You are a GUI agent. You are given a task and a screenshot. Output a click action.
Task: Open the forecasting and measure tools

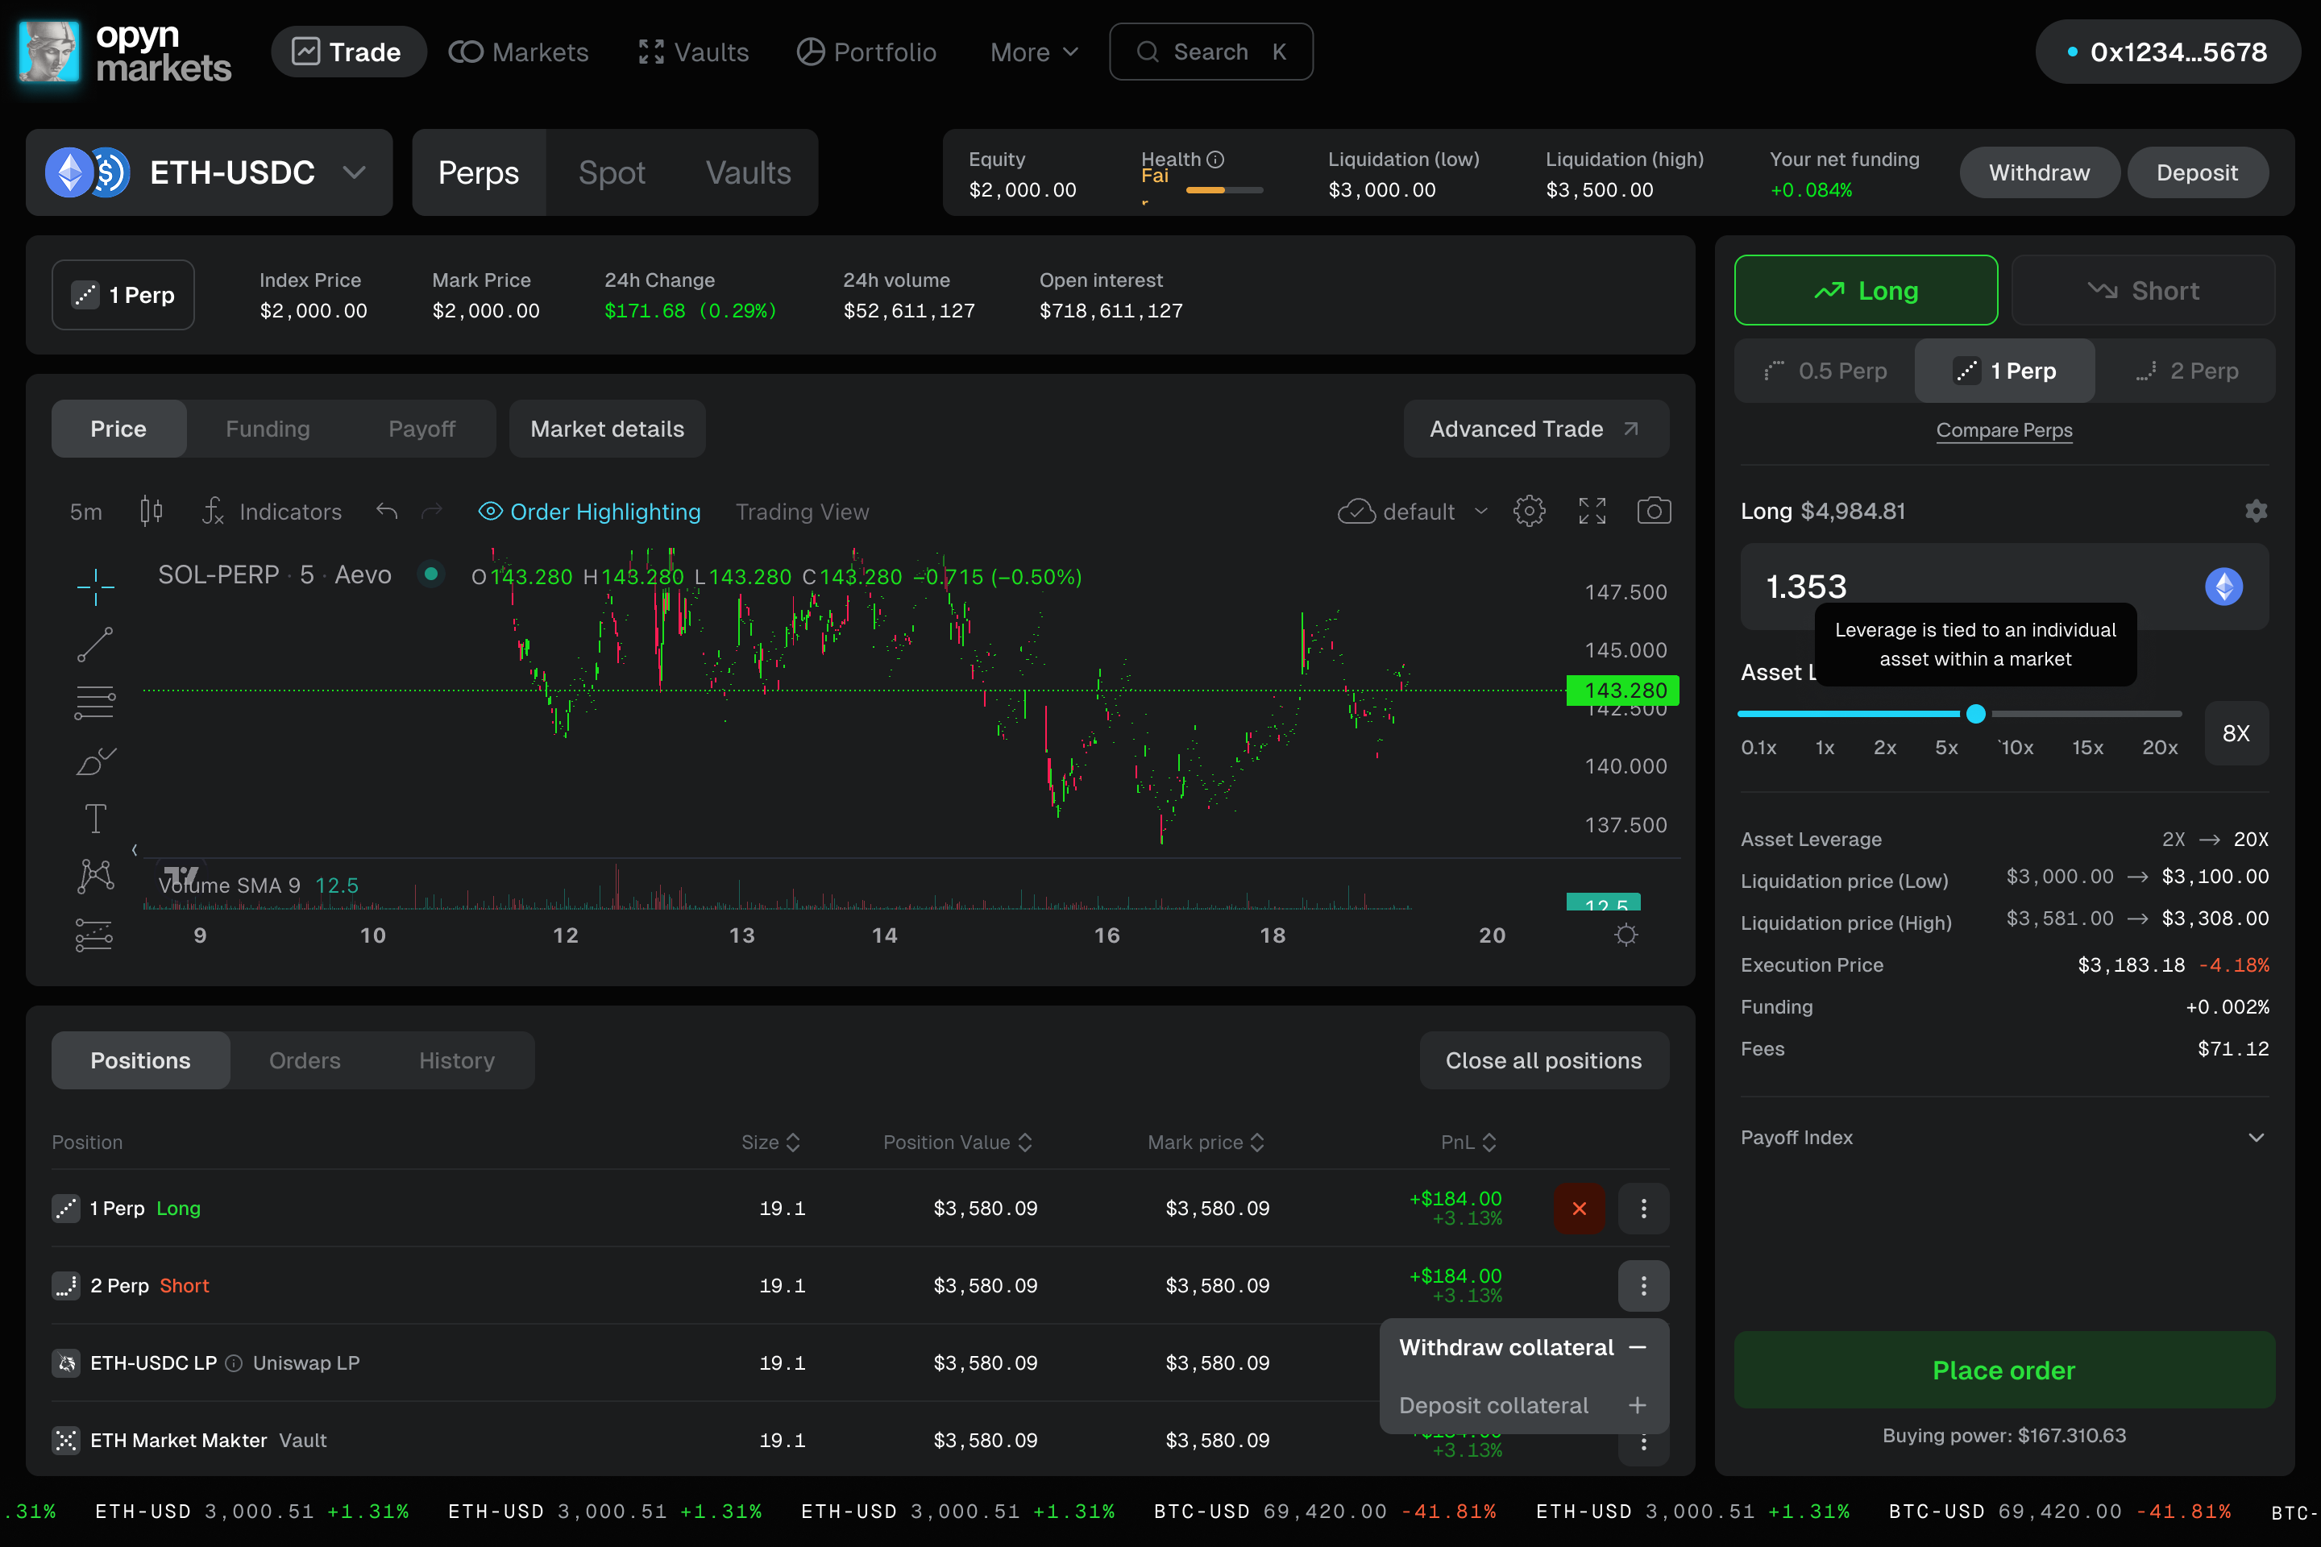tap(96, 935)
